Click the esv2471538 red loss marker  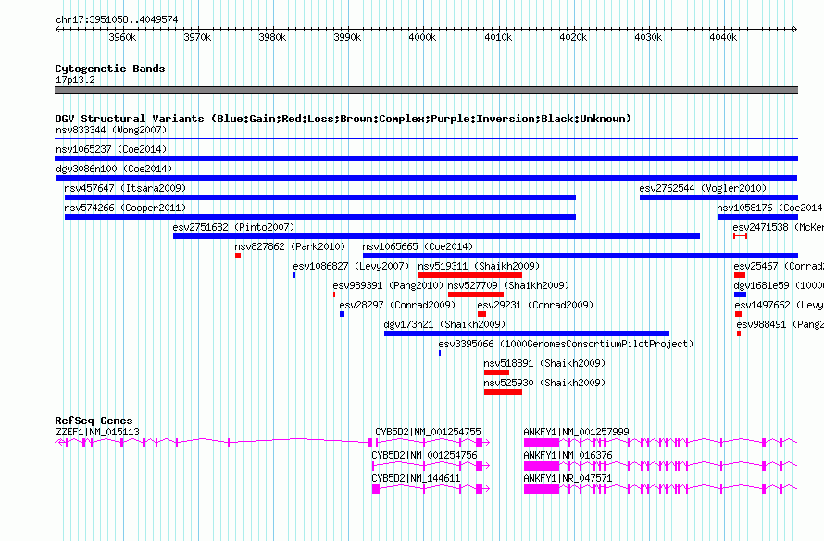click(x=740, y=236)
